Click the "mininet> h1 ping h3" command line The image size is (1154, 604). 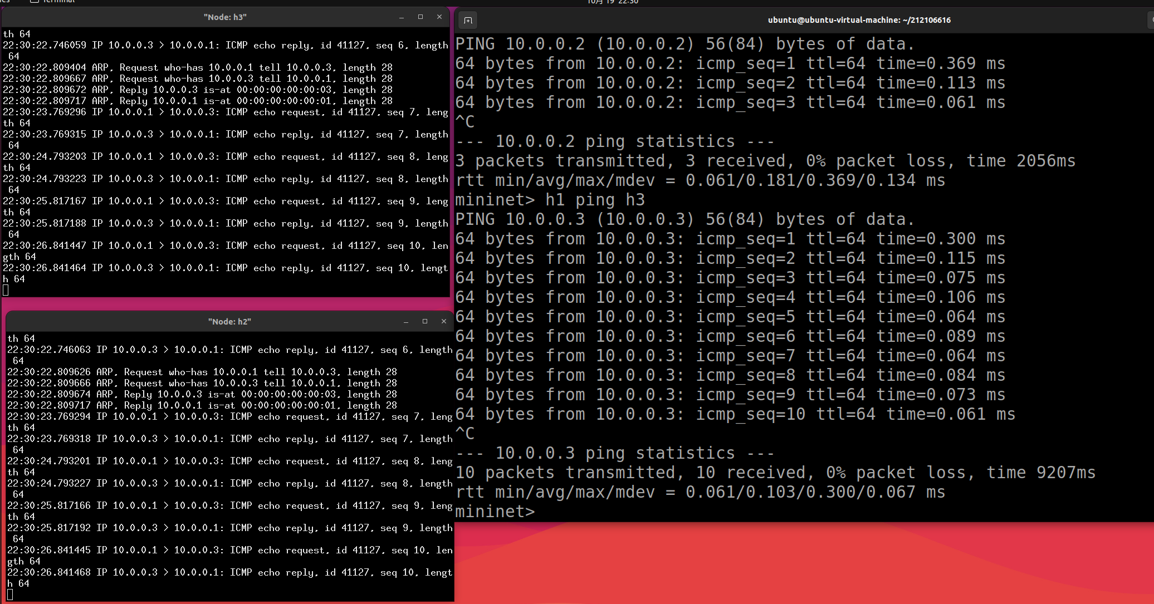(550, 200)
